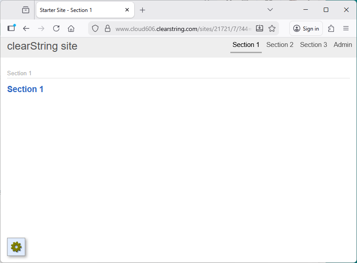Open a new browser tab
This screenshot has height=263, width=357.
(x=142, y=10)
